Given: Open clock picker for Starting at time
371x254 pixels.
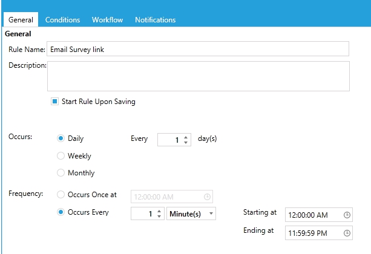Looking at the screenshot, I should coord(347,215).
